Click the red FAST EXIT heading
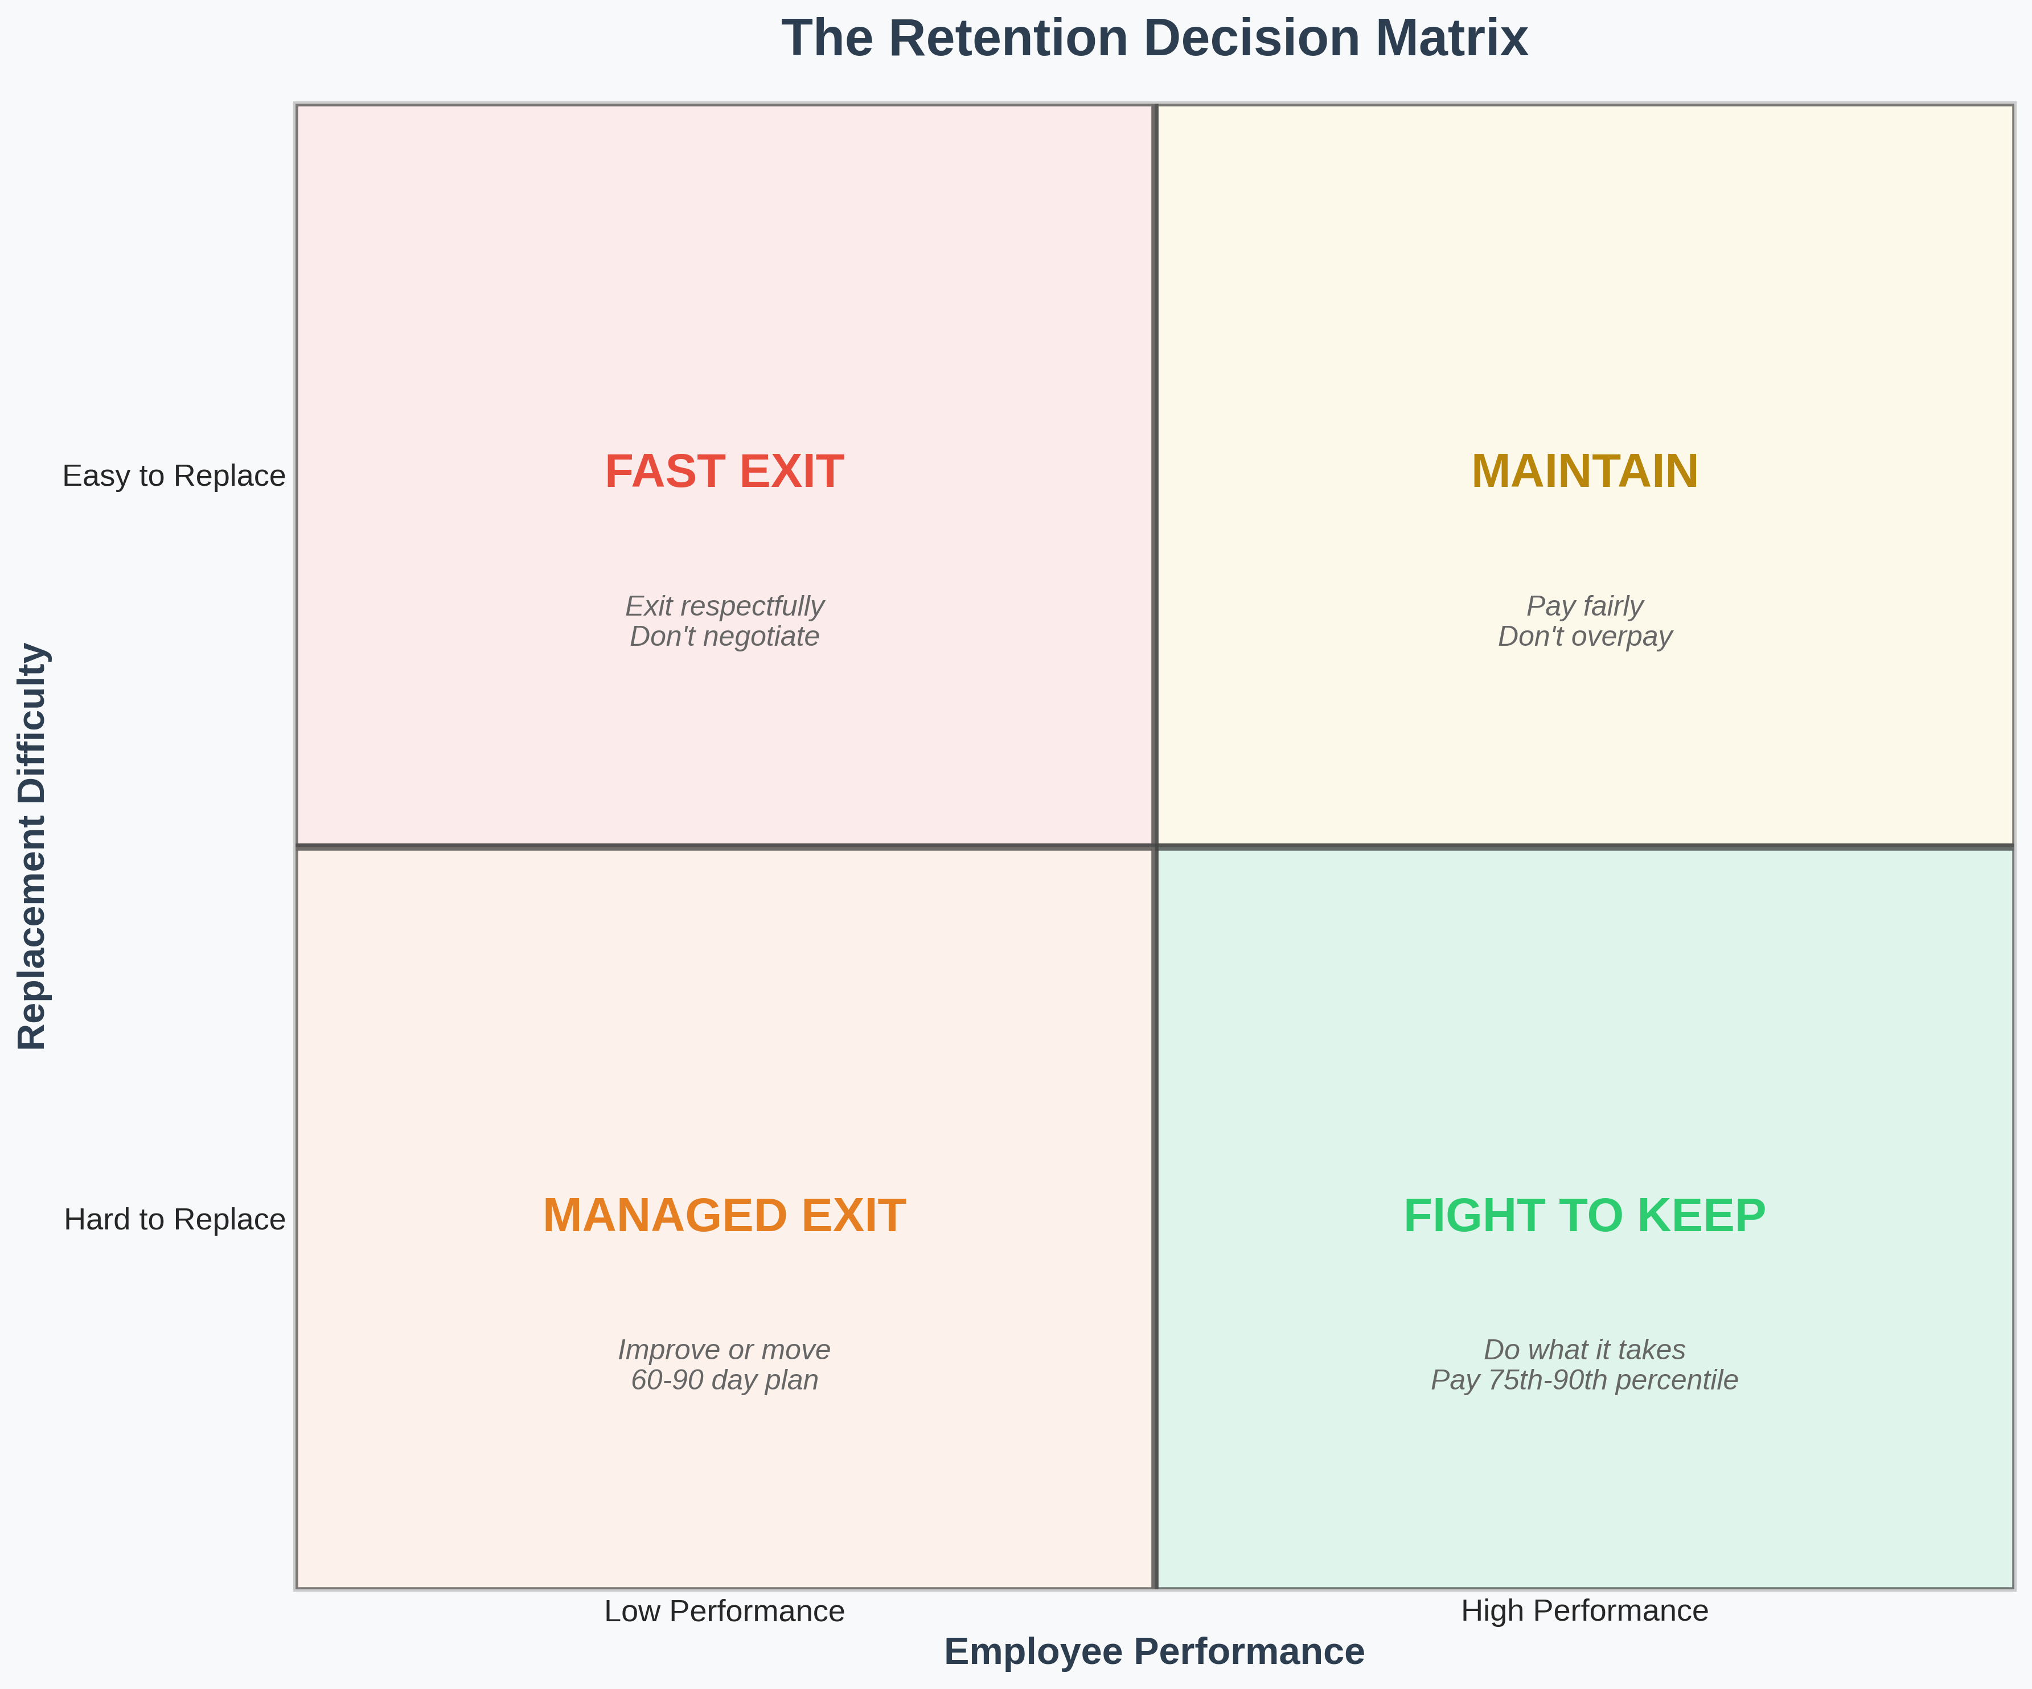The height and width of the screenshot is (1689, 2032). [724, 472]
